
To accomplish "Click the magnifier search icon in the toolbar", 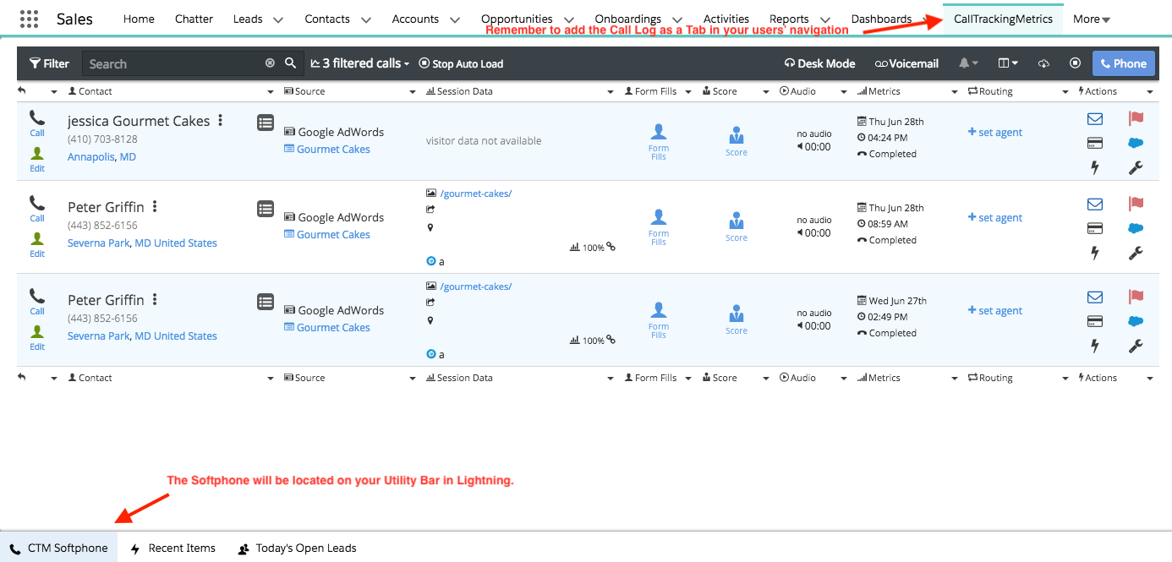I will (x=290, y=63).
